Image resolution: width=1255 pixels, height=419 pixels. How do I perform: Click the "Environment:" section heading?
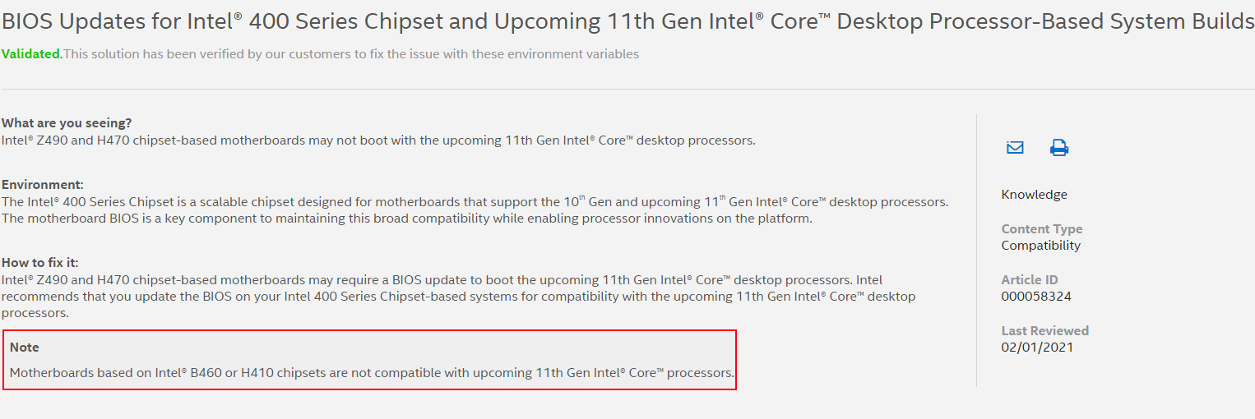[x=43, y=185]
